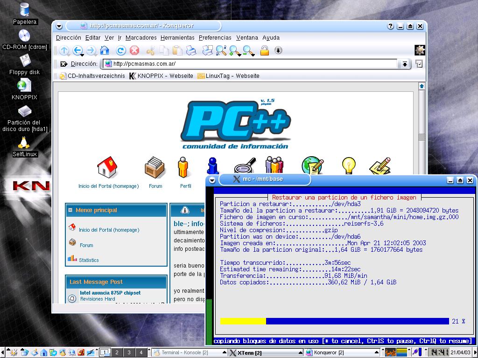Reload the page in Konqueror
Viewport: 478px width, 358px height.
pos(121,50)
